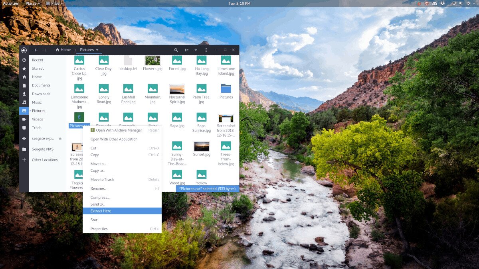Click the search icon in file manager
Screen dimensions: 479x269
[x=176, y=50]
